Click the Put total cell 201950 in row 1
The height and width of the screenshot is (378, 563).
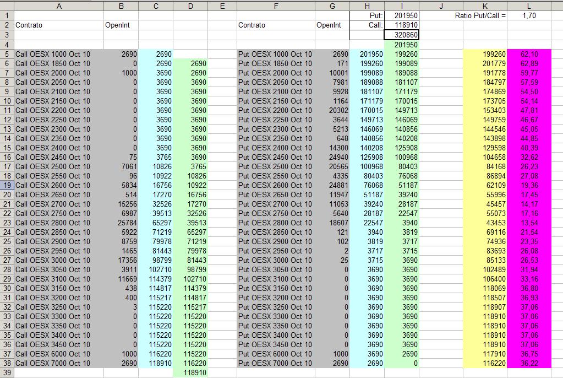point(401,15)
